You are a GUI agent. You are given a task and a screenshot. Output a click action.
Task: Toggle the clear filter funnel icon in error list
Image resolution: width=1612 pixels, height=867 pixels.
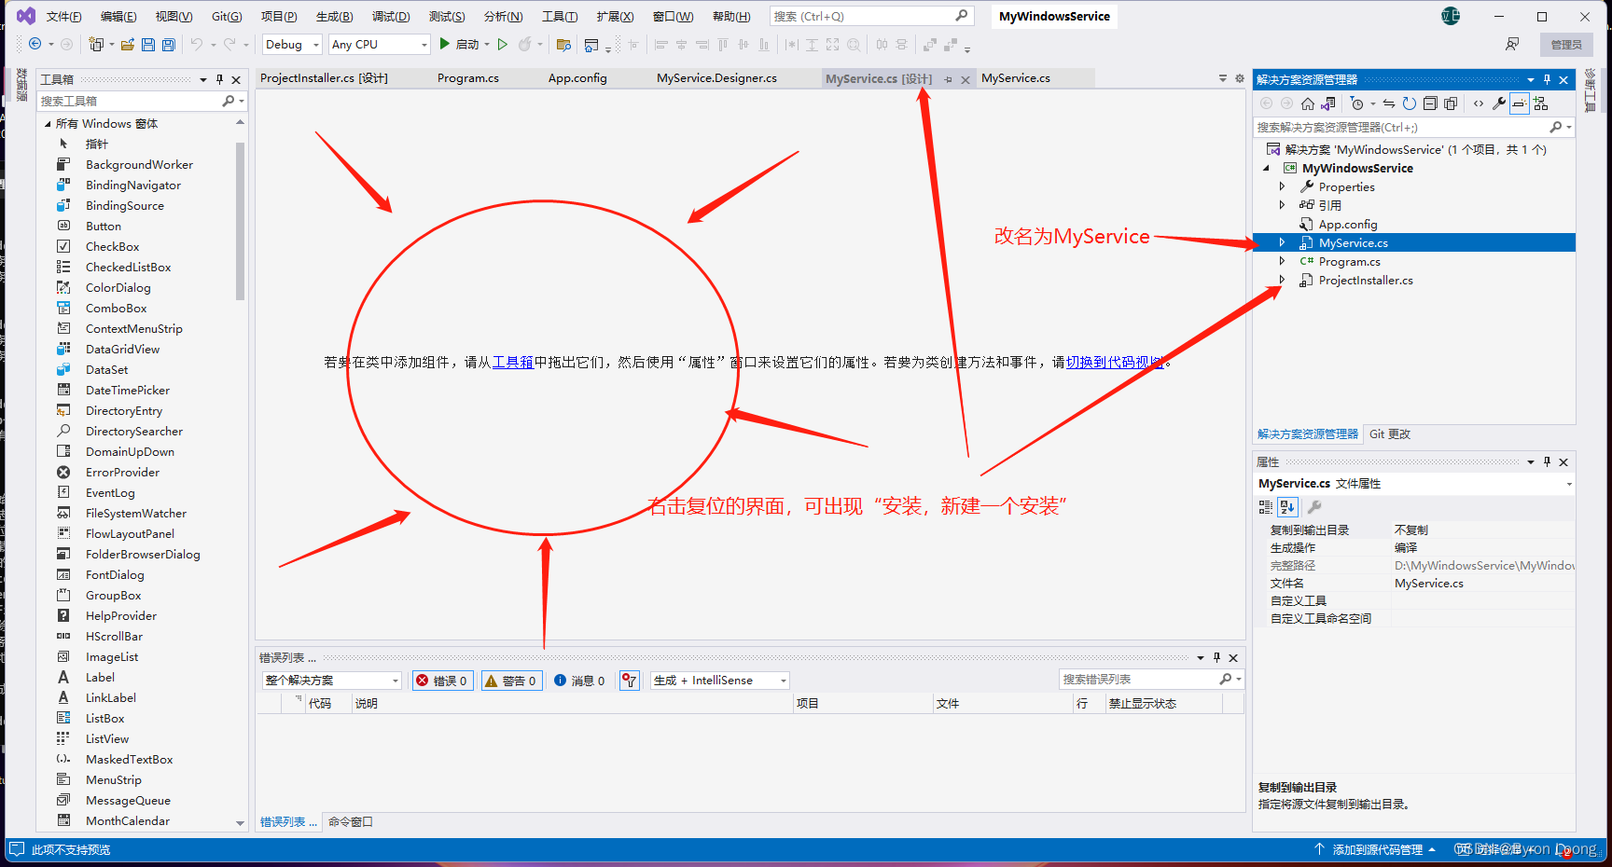click(x=631, y=681)
